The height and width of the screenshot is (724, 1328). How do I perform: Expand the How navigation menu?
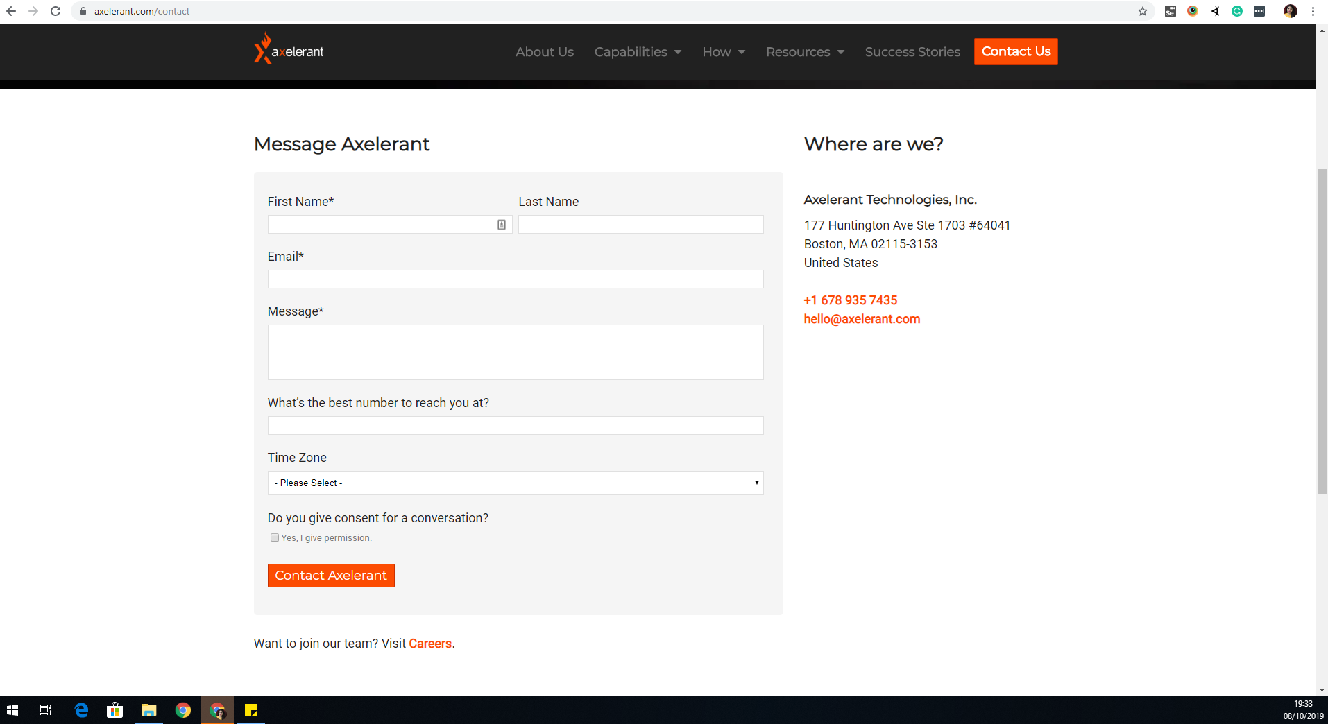[723, 52]
